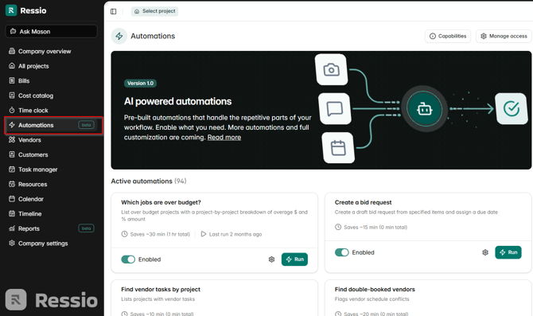Open the Reports section
Screen dimensions: 533x316
click(29, 228)
